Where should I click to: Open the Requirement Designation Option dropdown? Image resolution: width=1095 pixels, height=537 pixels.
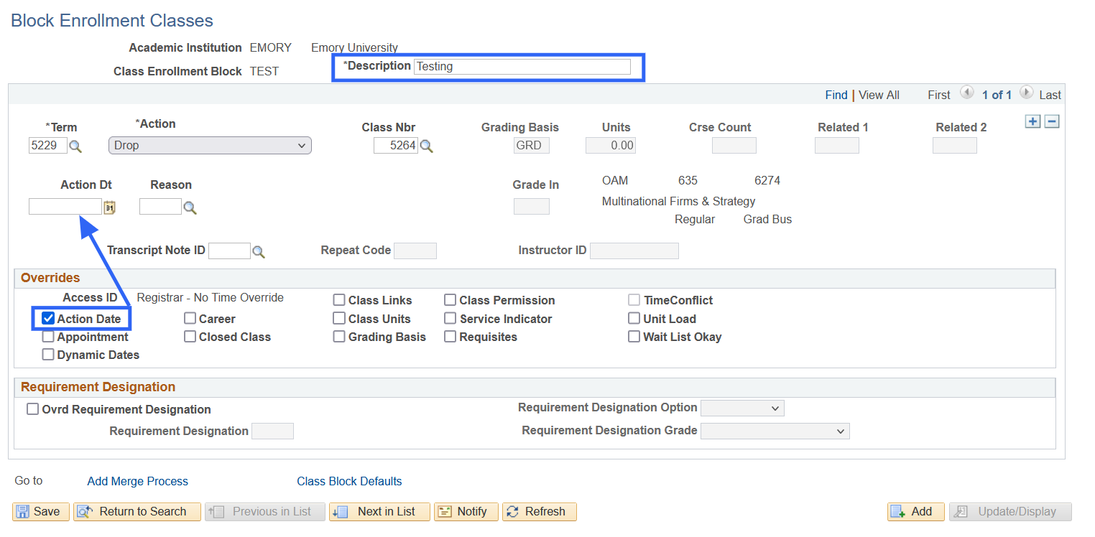(742, 408)
